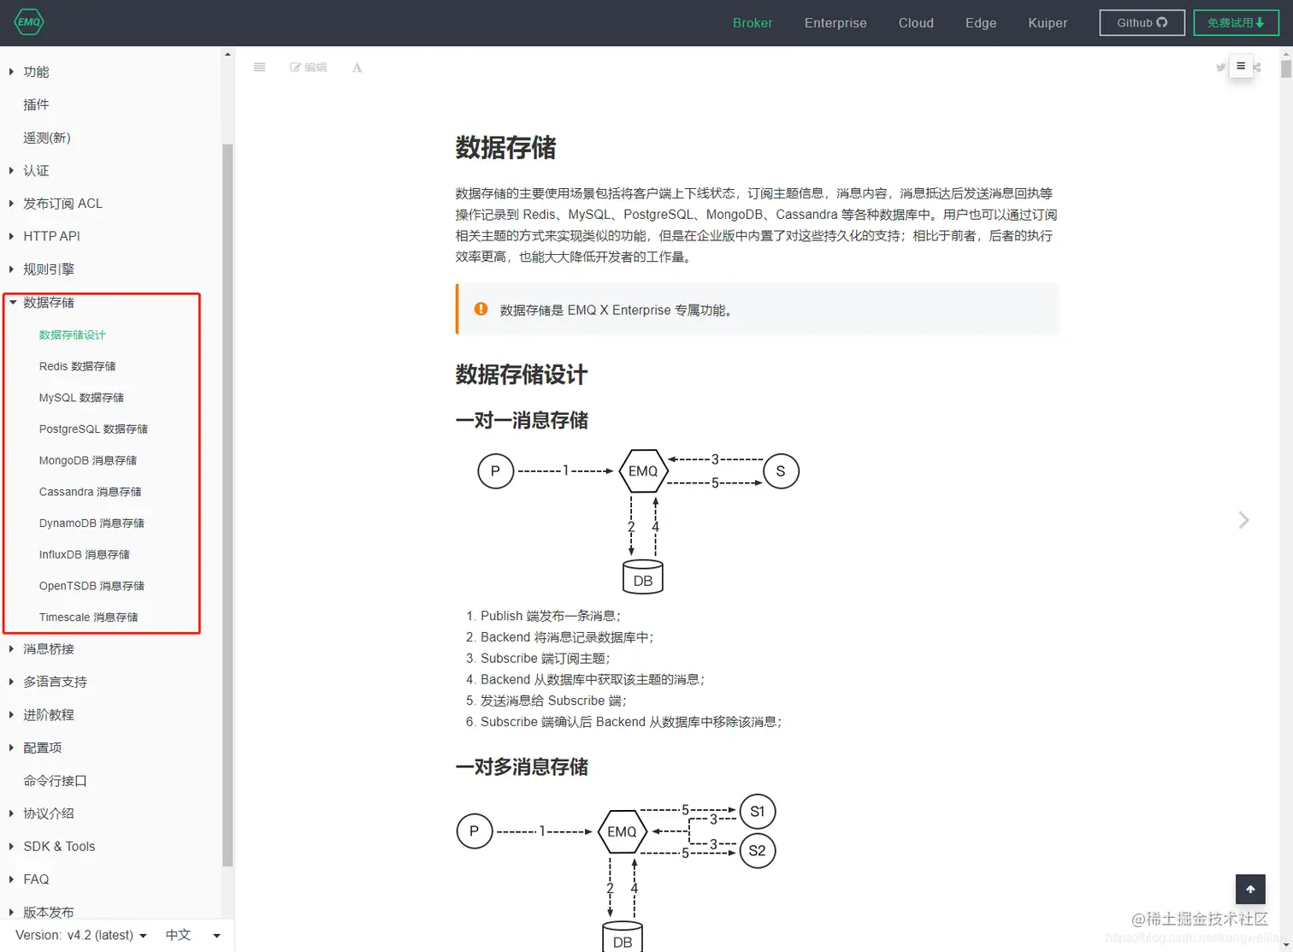This screenshot has height=952, width=1293.
Task: Click the EMQ logo in the top bar
Action: [x=28, y=22]
